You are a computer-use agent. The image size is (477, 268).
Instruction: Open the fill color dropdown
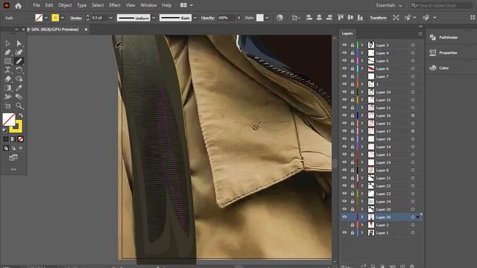46,18
